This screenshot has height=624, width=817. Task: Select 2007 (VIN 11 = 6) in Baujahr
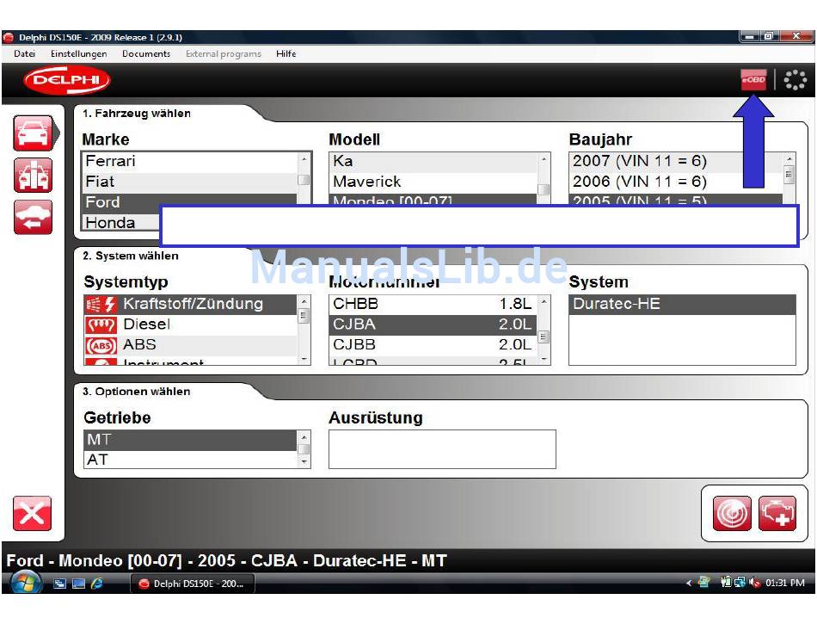[x=676, y=162]
